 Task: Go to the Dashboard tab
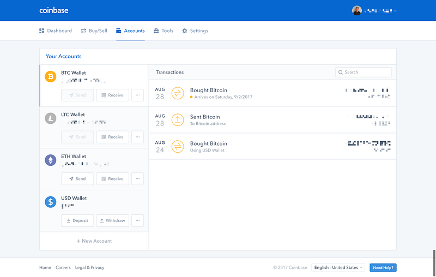(x=56, y=31)
